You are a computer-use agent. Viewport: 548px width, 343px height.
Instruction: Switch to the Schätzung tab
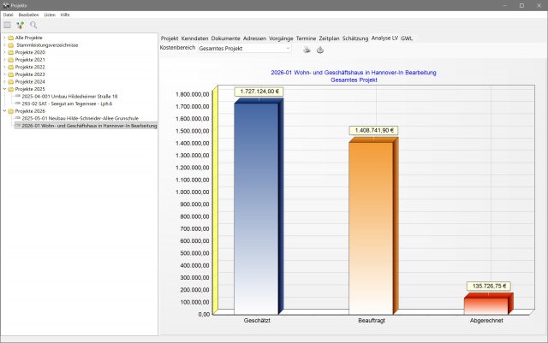pos(354,38)
